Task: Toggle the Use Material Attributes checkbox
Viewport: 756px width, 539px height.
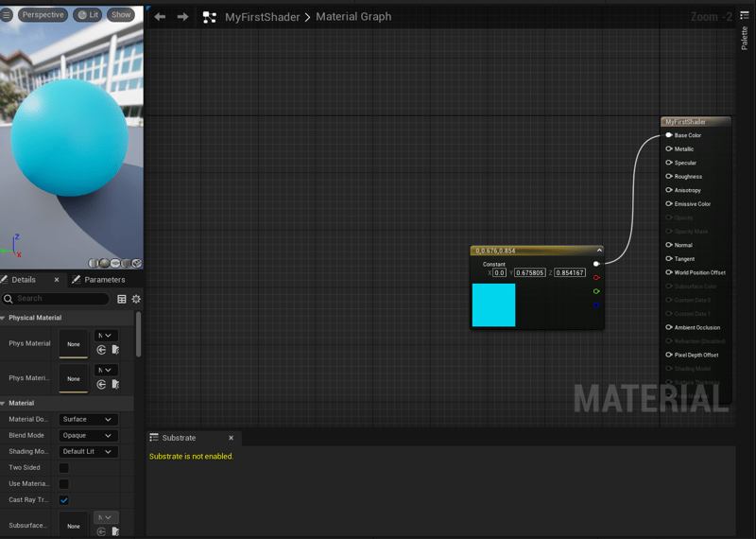Action: pyautogui.click(x=64, y=484)
